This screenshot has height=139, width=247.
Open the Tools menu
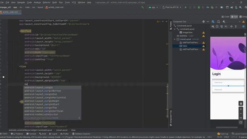(67, 3)
